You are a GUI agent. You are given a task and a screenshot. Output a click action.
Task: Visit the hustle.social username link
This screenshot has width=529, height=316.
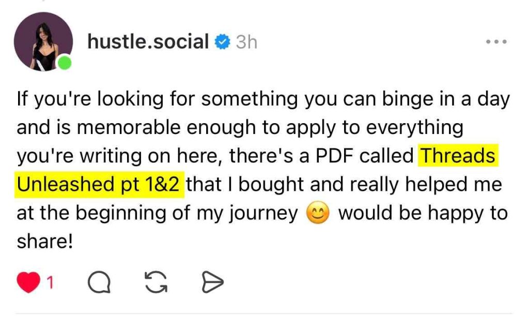tap(148, 41)
